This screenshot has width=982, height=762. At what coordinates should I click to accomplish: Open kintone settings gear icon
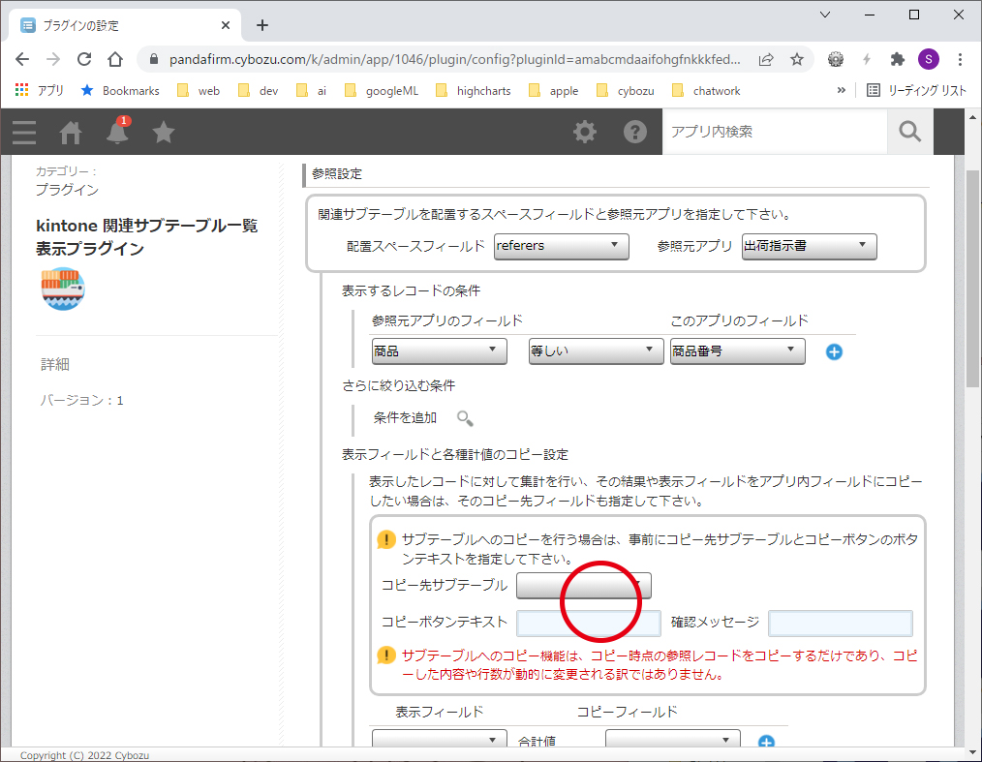point(585,132)
